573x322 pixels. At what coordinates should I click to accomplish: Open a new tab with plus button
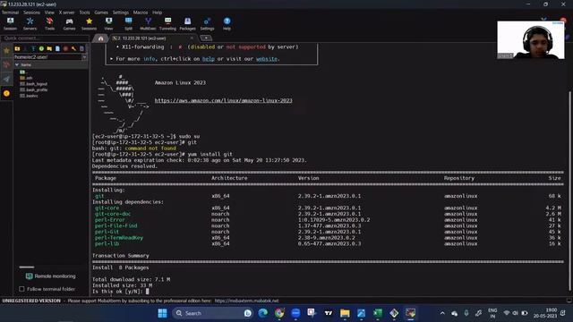pyautogui.click(x=206, y=38)
